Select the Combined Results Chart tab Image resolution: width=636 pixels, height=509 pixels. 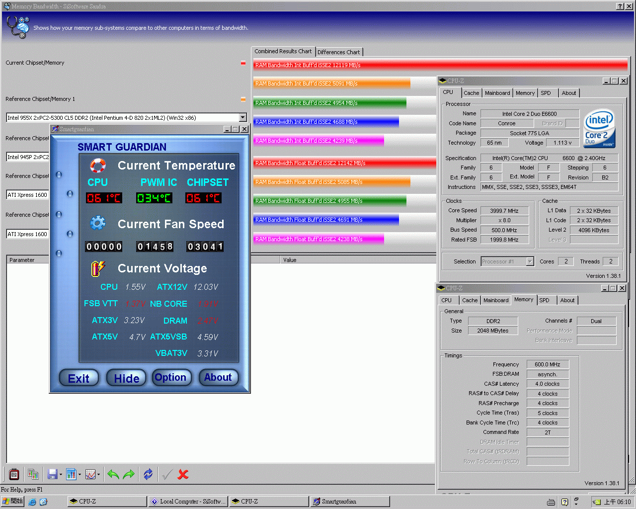(x=283, y=51)
